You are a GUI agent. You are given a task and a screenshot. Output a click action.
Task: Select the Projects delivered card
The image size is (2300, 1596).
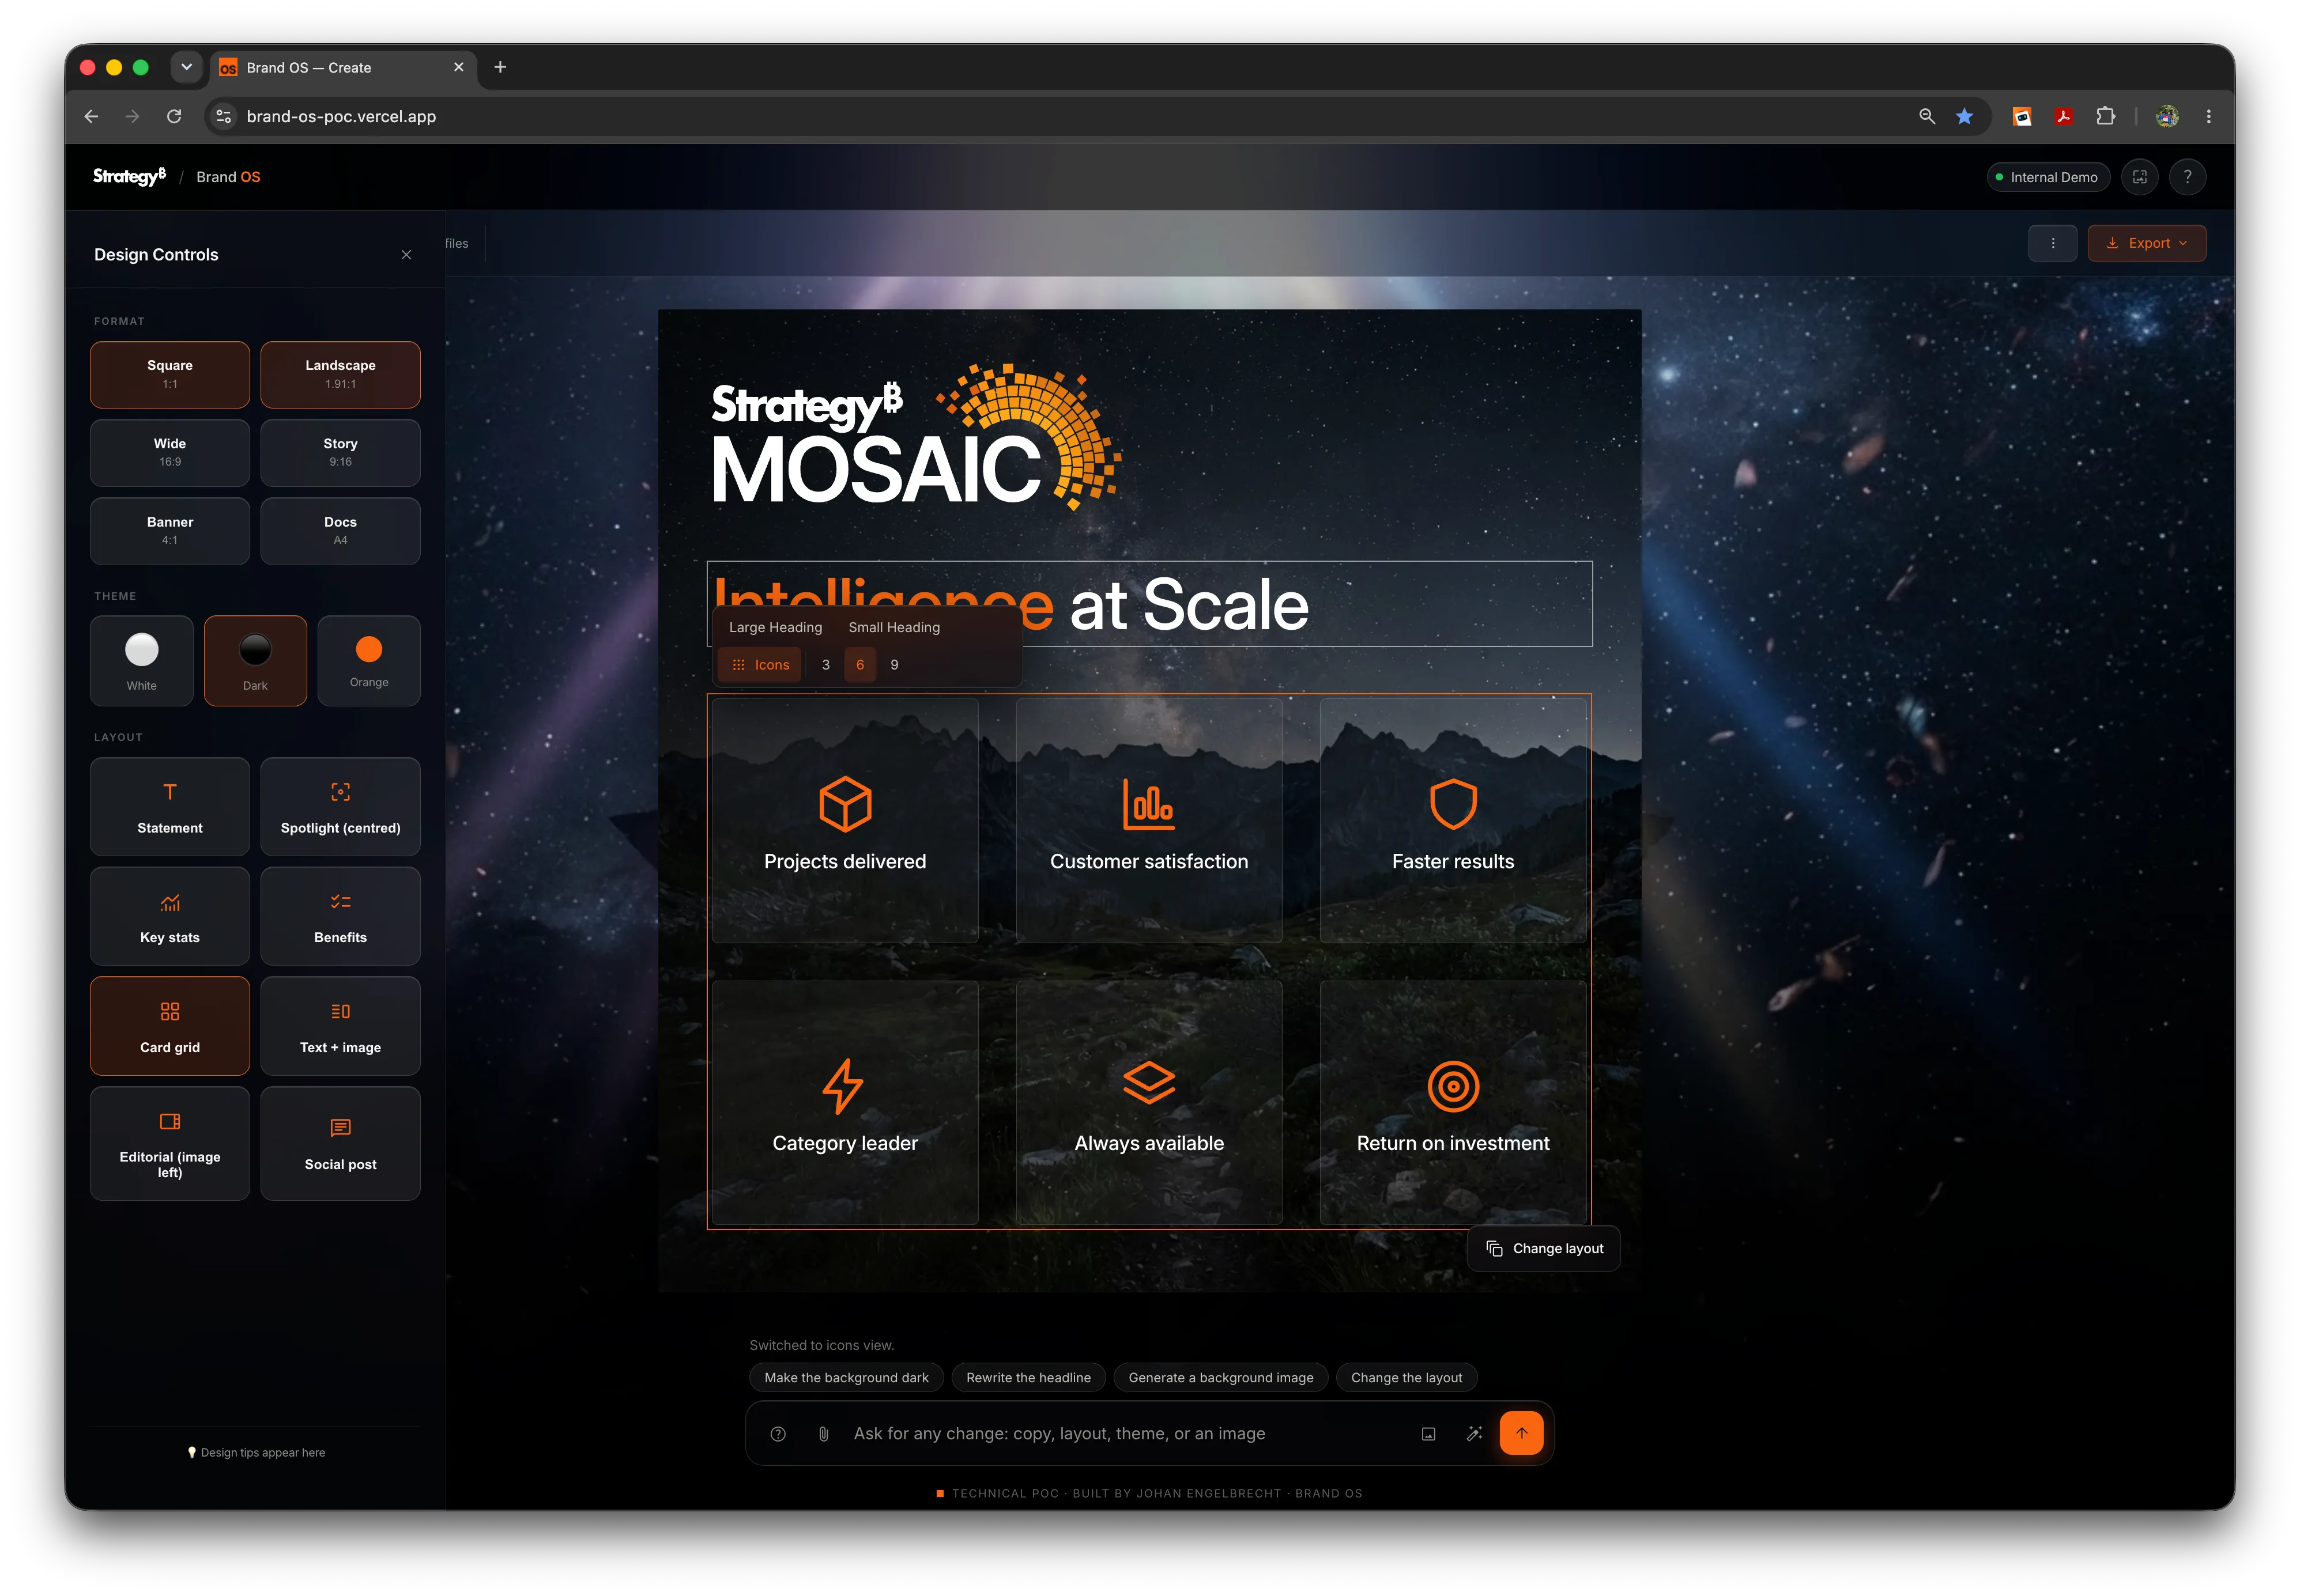pos(846,820)
